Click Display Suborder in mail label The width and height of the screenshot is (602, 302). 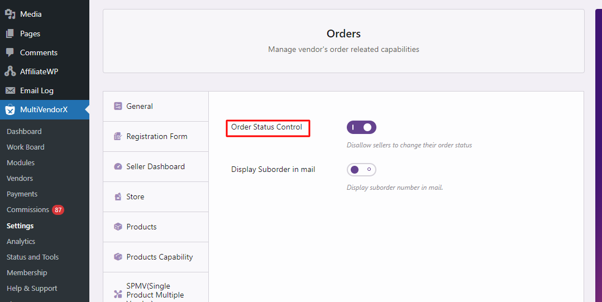point(273,170)
